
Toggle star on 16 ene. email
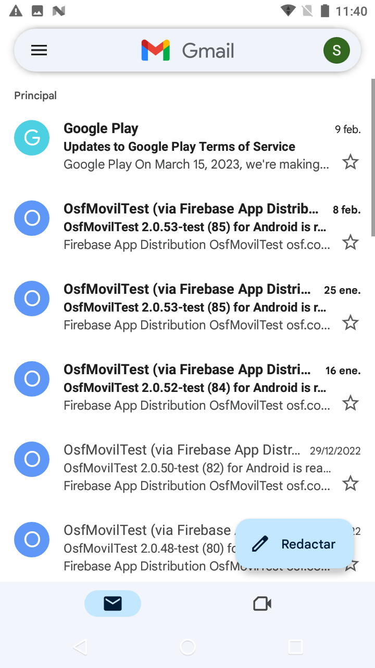click(x=351, y=403)
